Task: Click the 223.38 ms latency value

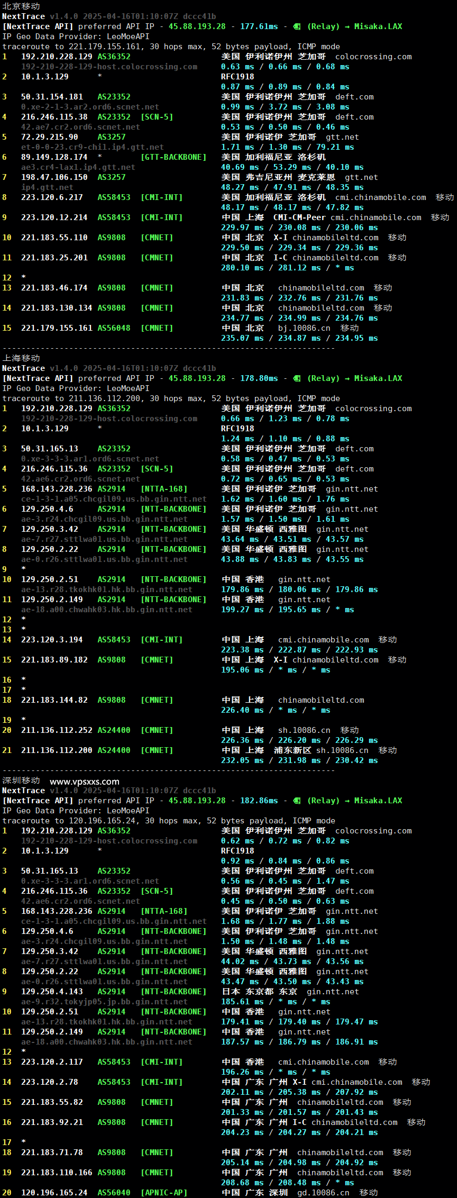Action: (242, 650)
